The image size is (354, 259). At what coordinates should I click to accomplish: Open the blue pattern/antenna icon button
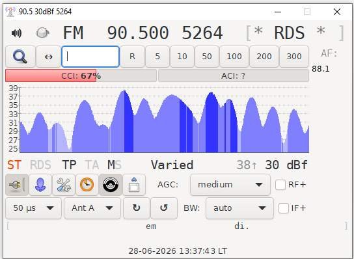40,185
